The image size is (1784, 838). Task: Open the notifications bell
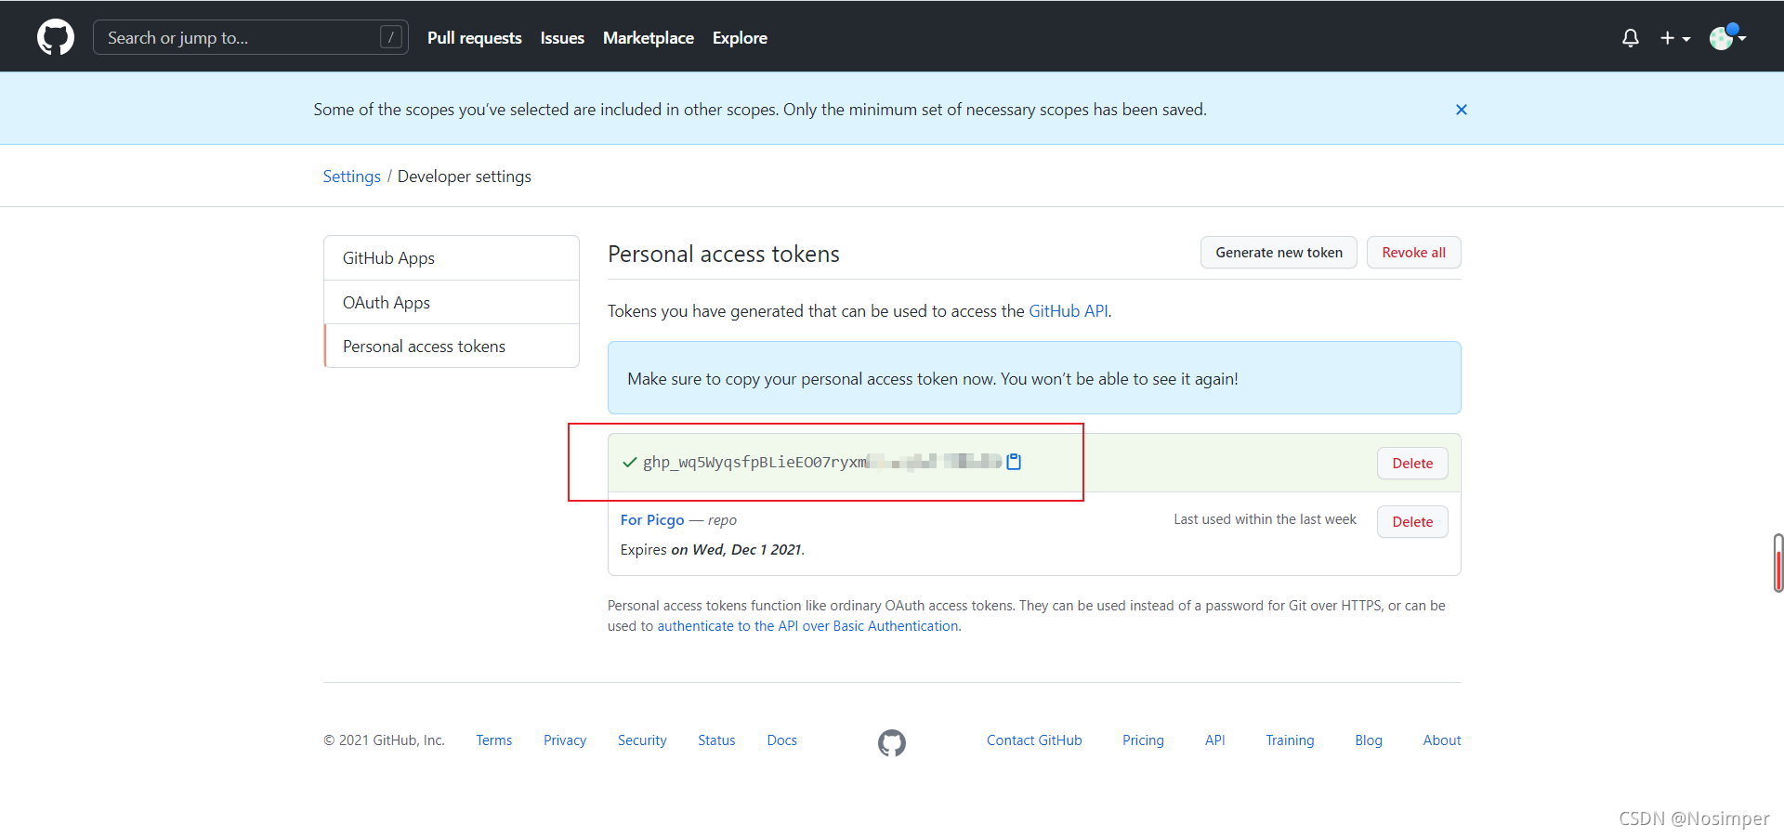point(1630,38)
